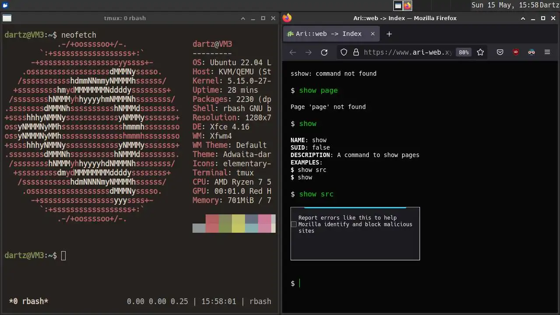Click the red neofetch color block
The height and width of the screenshot is (315, 560).
pyautogui.click(x=212, y=223)
